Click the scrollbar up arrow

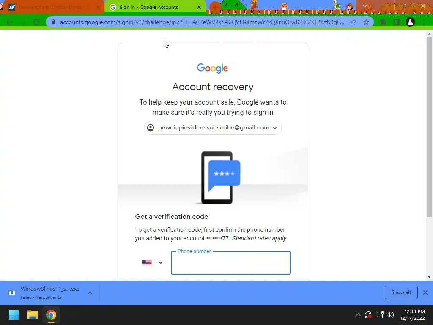(429, 34)
